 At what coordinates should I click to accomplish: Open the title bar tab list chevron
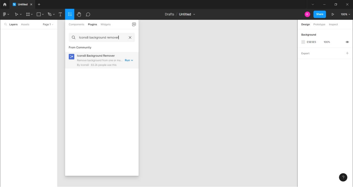313,4
